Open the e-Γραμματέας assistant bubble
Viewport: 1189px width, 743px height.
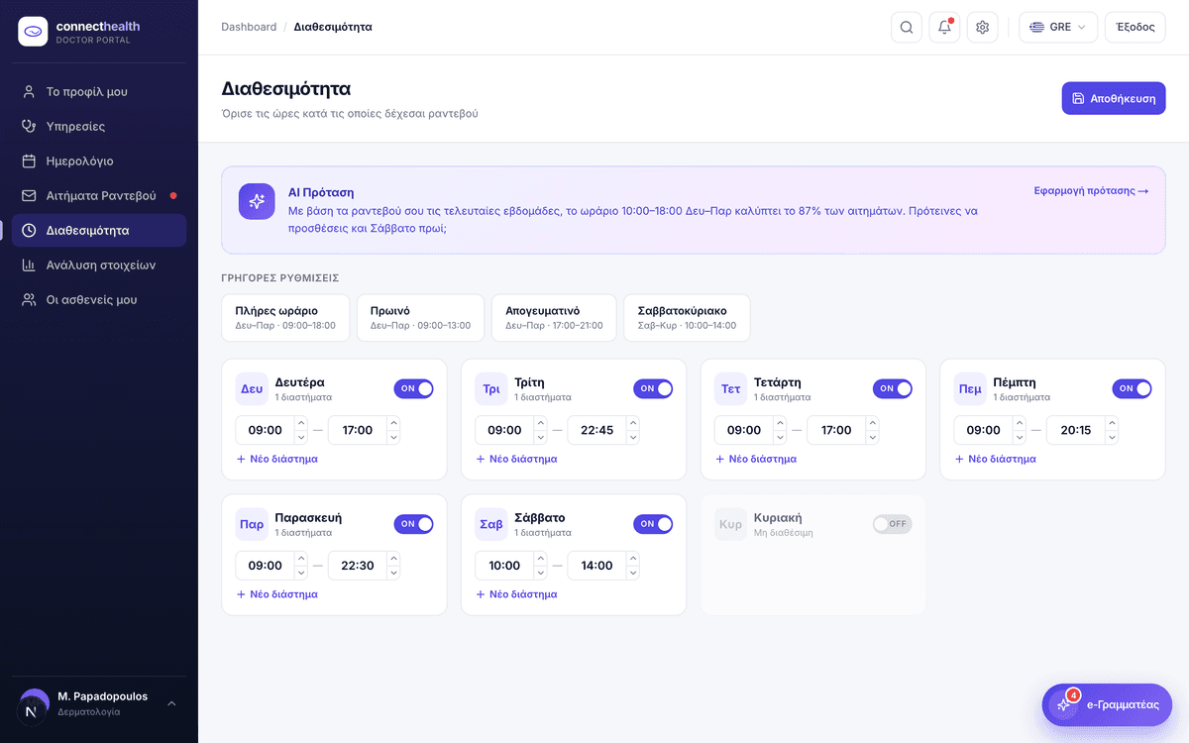click(1107, 704)
